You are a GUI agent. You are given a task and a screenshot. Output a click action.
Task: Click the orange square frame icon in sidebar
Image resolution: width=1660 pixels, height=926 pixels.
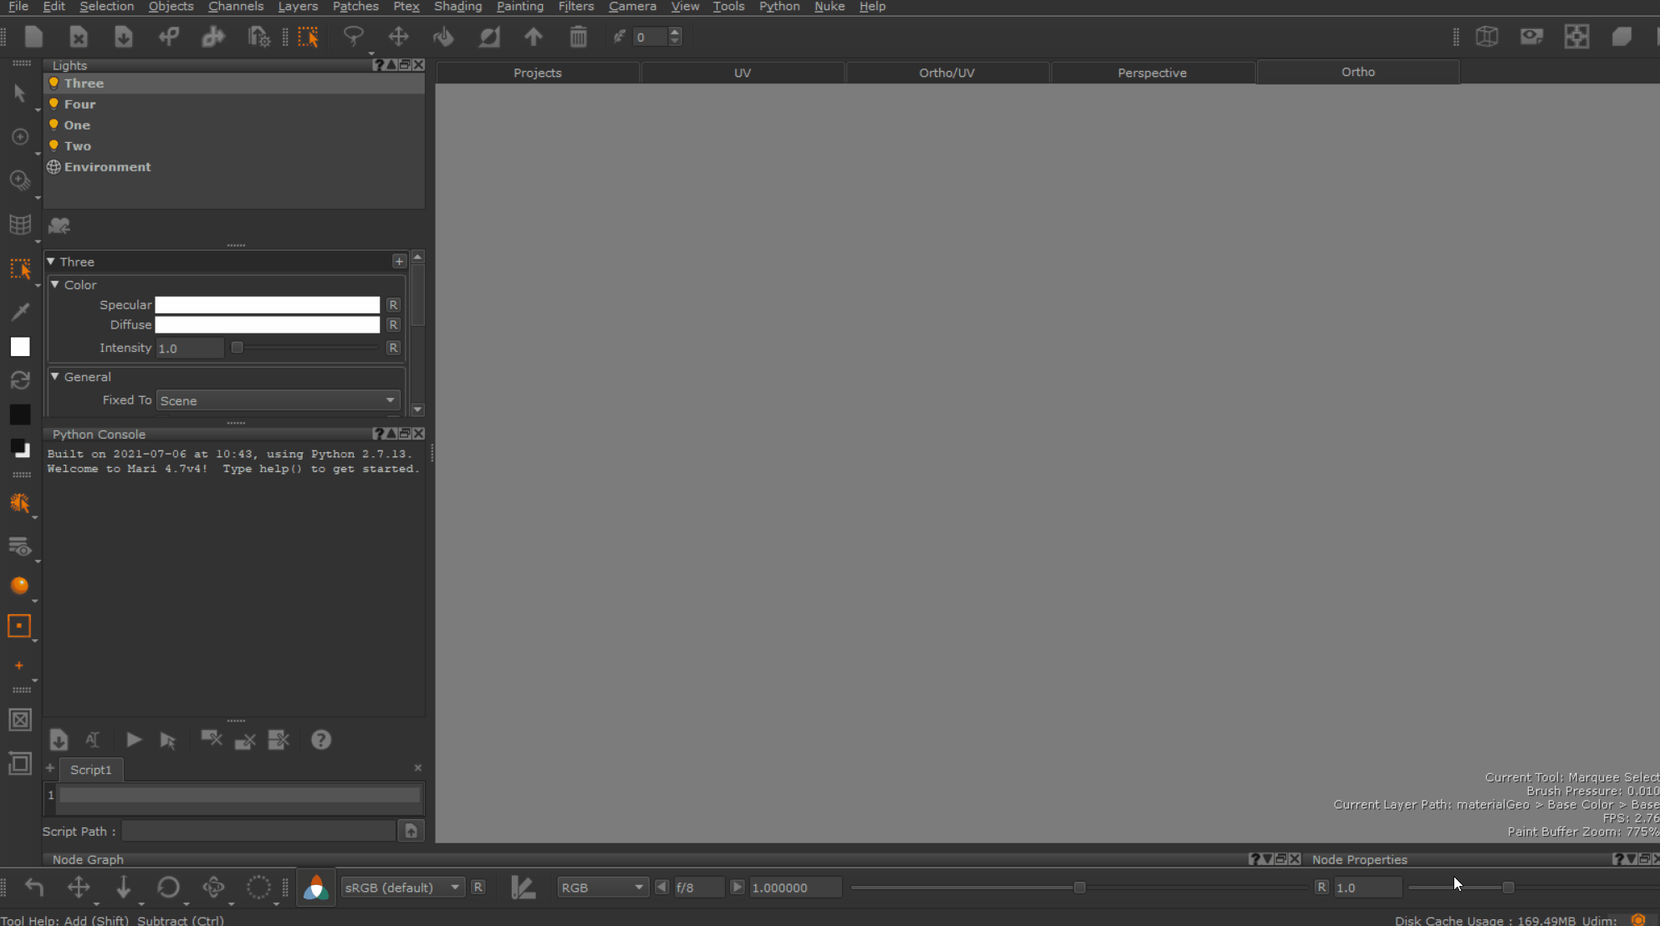click(x=19, y=626)
